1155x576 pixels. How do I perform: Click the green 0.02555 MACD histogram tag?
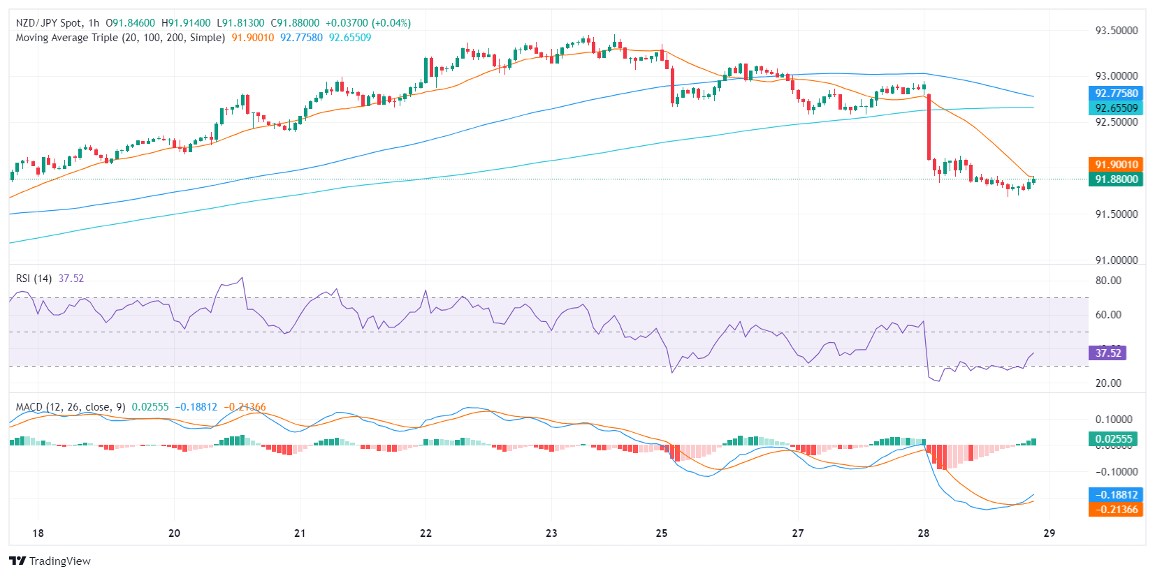[x=1113, y=439]
